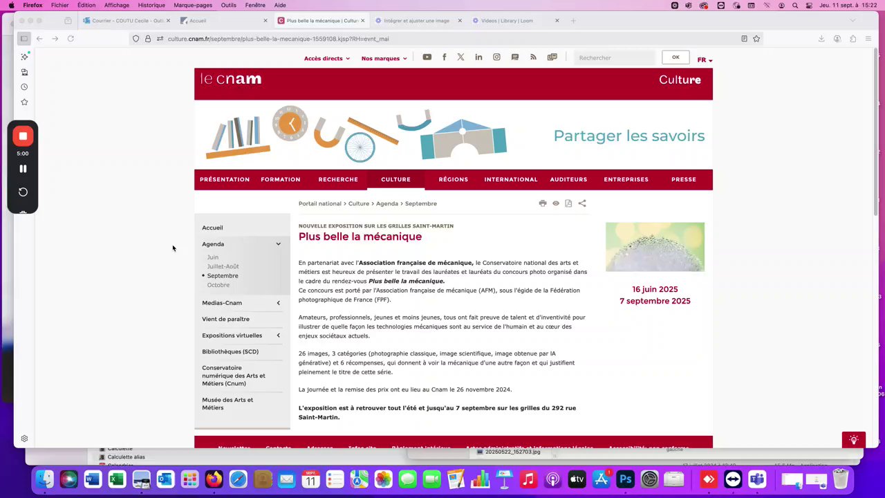Screen dimensions: 885x498
Task: Click the site lock icon in address bar
Action: click(x=148, y=39)
